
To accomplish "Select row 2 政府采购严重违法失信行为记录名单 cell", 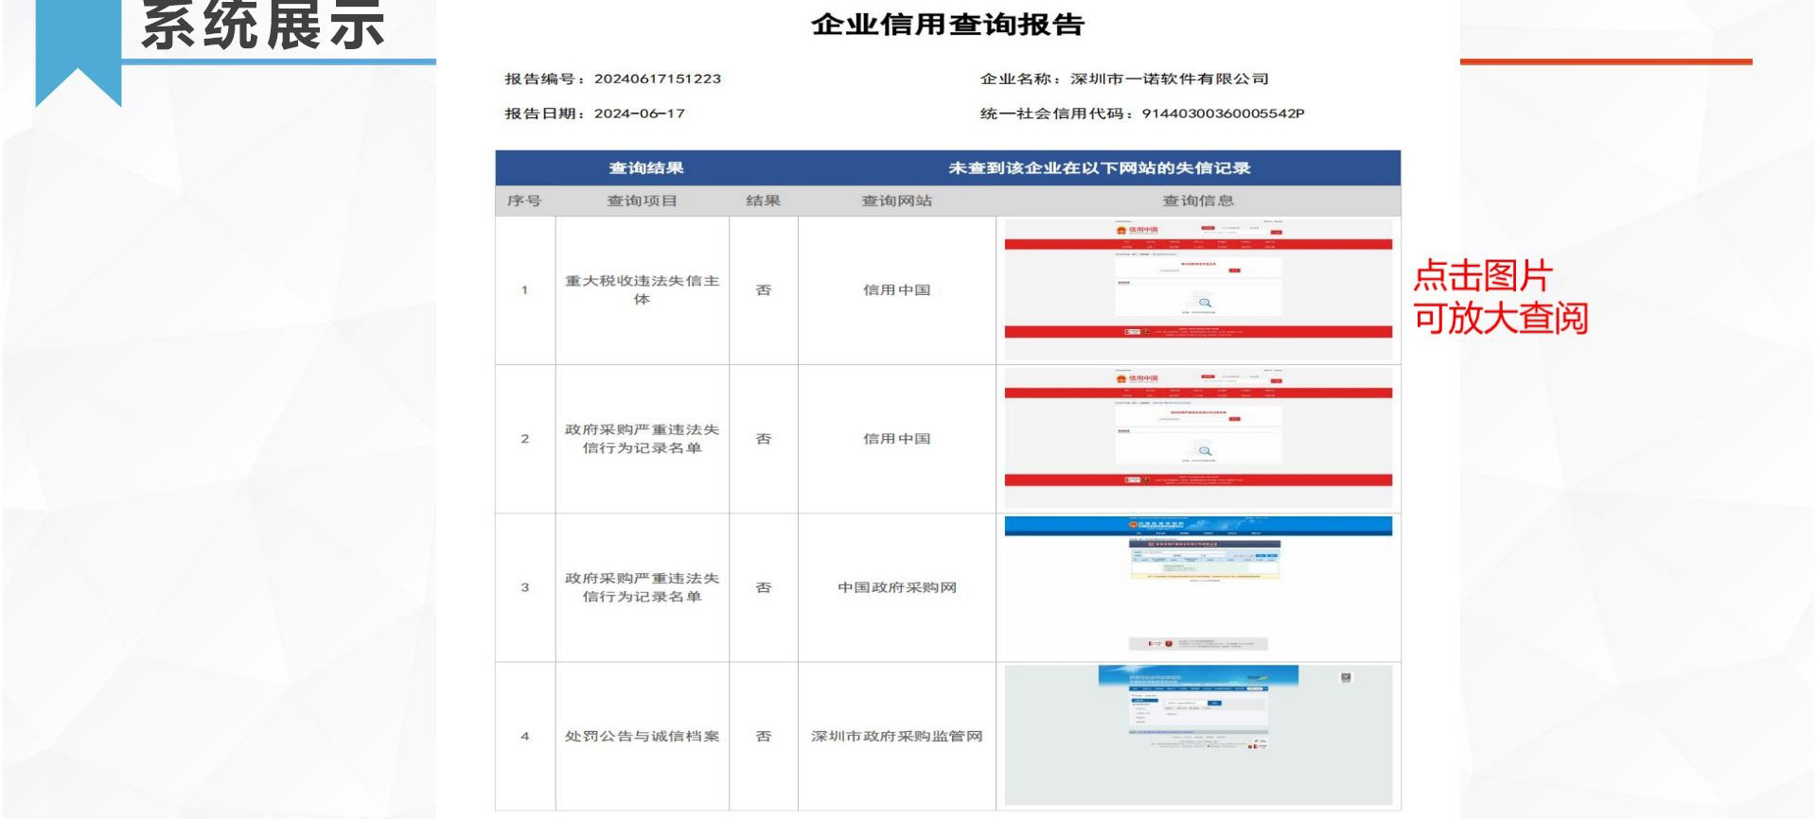I will pos(643,439).
